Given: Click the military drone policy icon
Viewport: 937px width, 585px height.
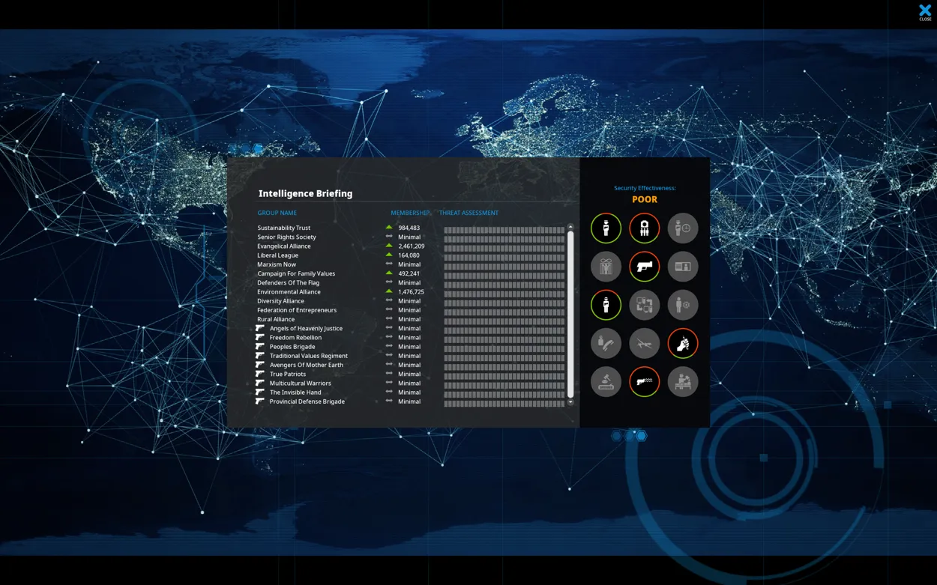Looking at the screenshot, I should [x=644, y=344].
